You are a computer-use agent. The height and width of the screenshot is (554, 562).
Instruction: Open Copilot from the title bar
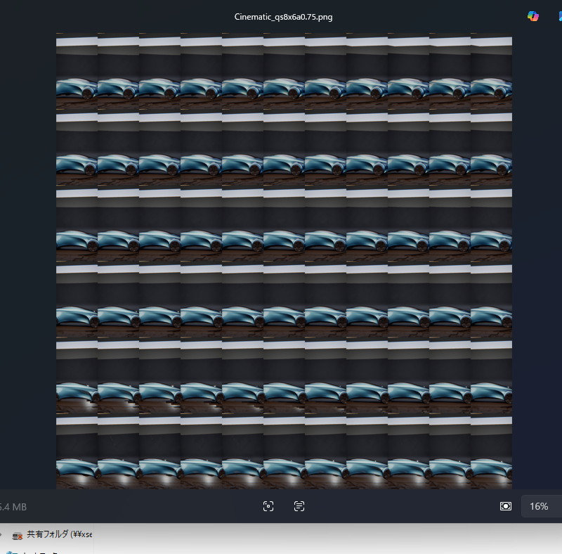click(x=533, y=16)
